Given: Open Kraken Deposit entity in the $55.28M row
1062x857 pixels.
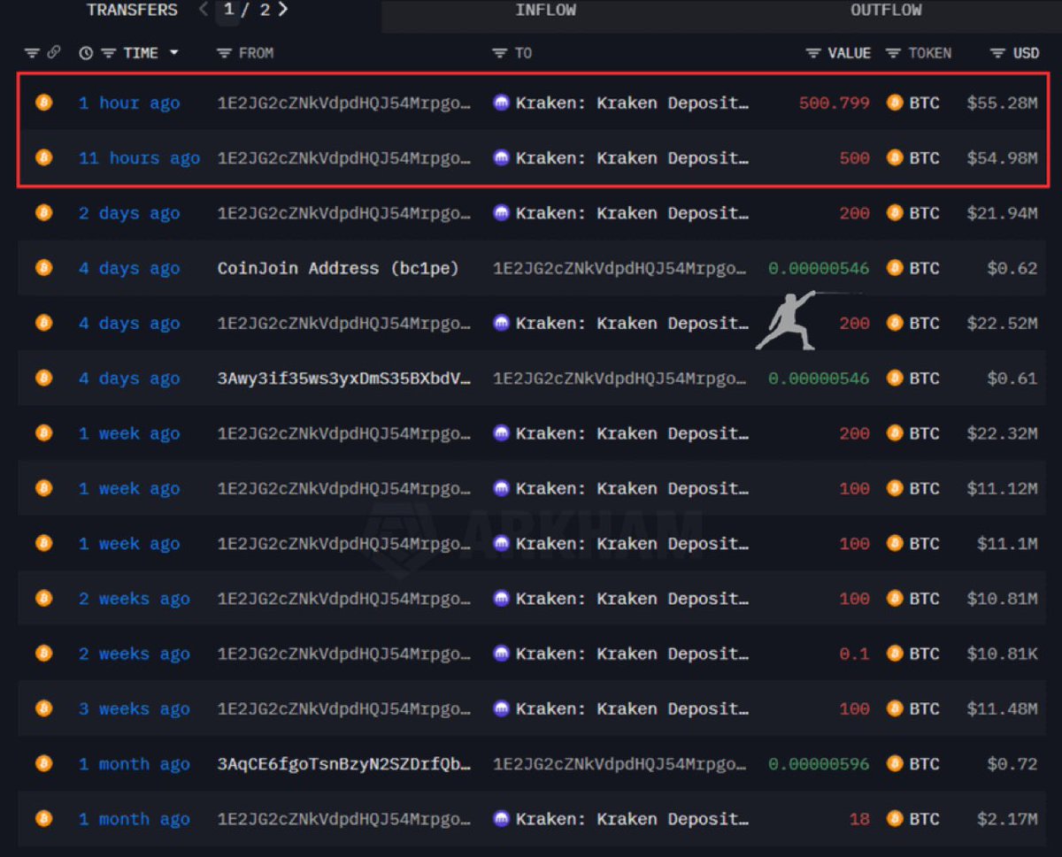Looking at the screenshot, I should point(632,103).
